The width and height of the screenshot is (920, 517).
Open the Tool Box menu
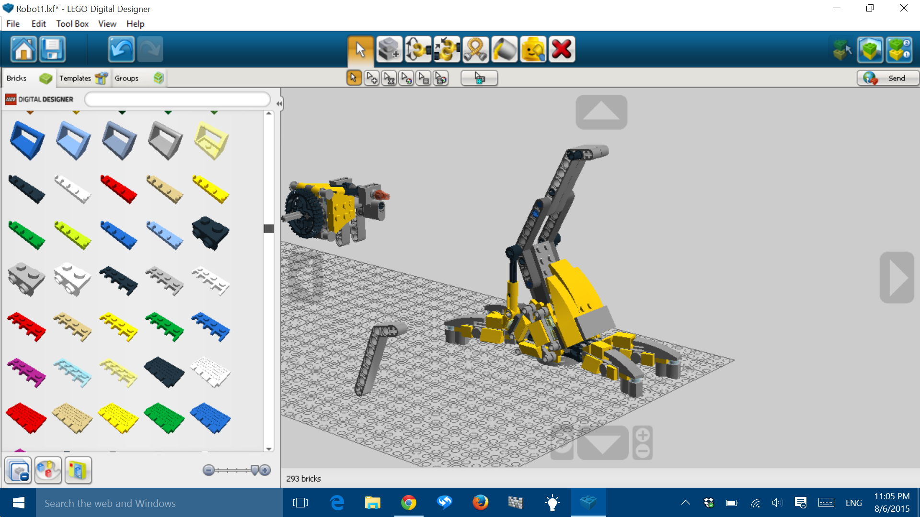coord(72,23)
